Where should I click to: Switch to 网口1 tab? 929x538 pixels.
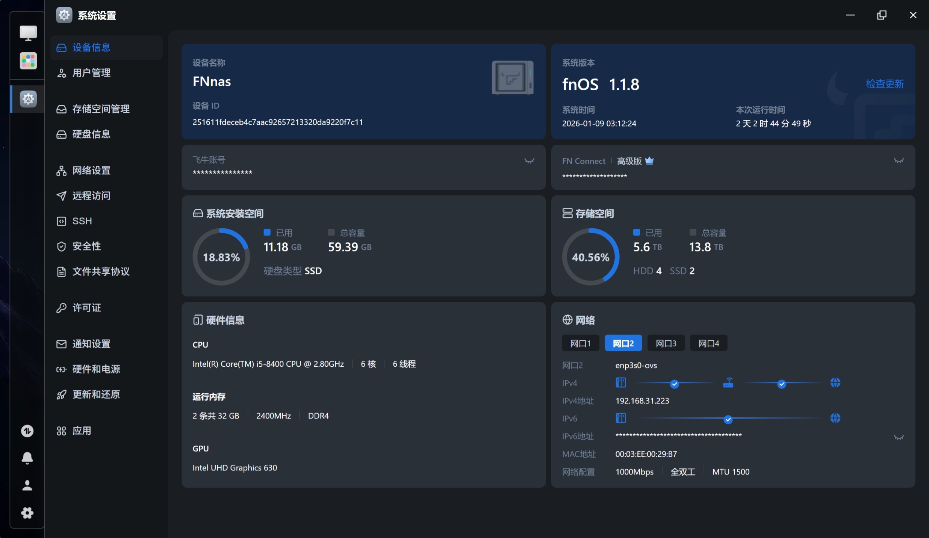580,343
